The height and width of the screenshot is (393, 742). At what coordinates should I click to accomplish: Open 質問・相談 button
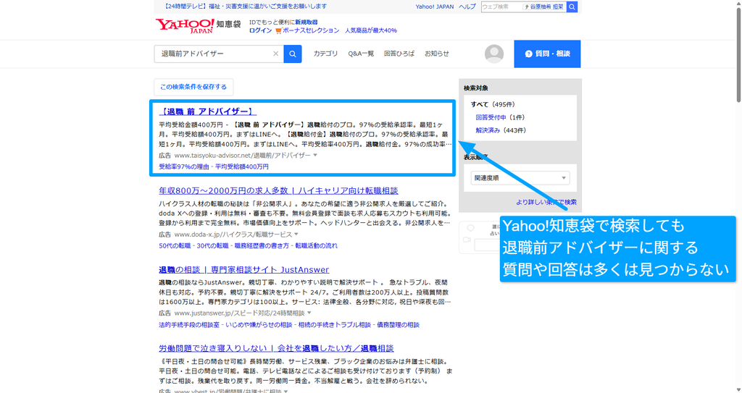click(547, 54)
